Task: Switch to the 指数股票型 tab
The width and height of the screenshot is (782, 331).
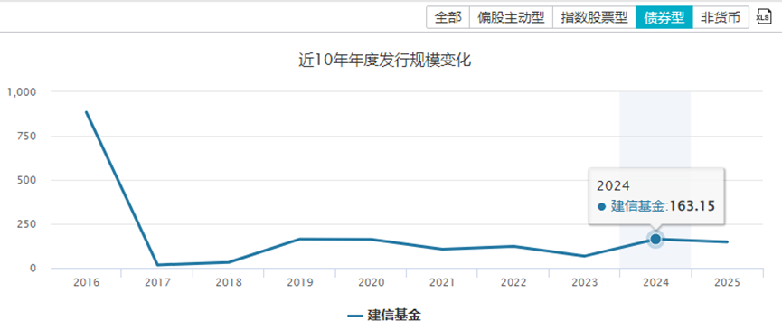Action: click(x=593, y=17)
